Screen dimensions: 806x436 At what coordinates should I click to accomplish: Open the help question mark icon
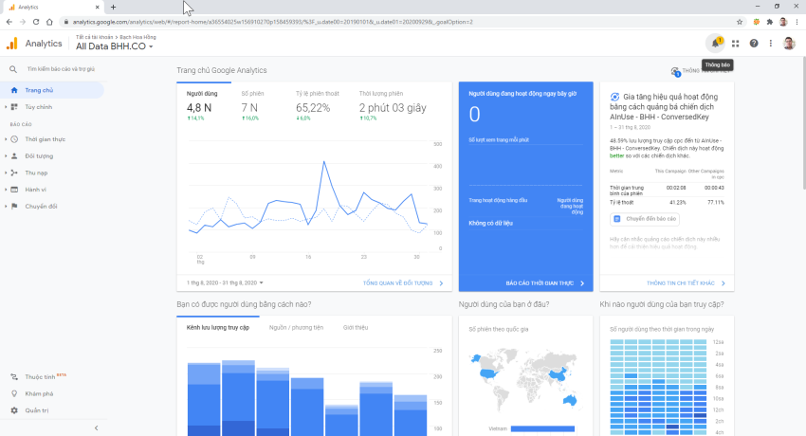coord(754,44)
